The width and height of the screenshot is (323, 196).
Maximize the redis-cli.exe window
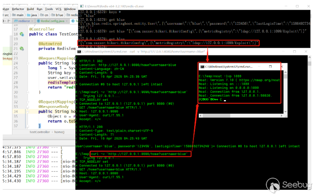pos(297,6)
